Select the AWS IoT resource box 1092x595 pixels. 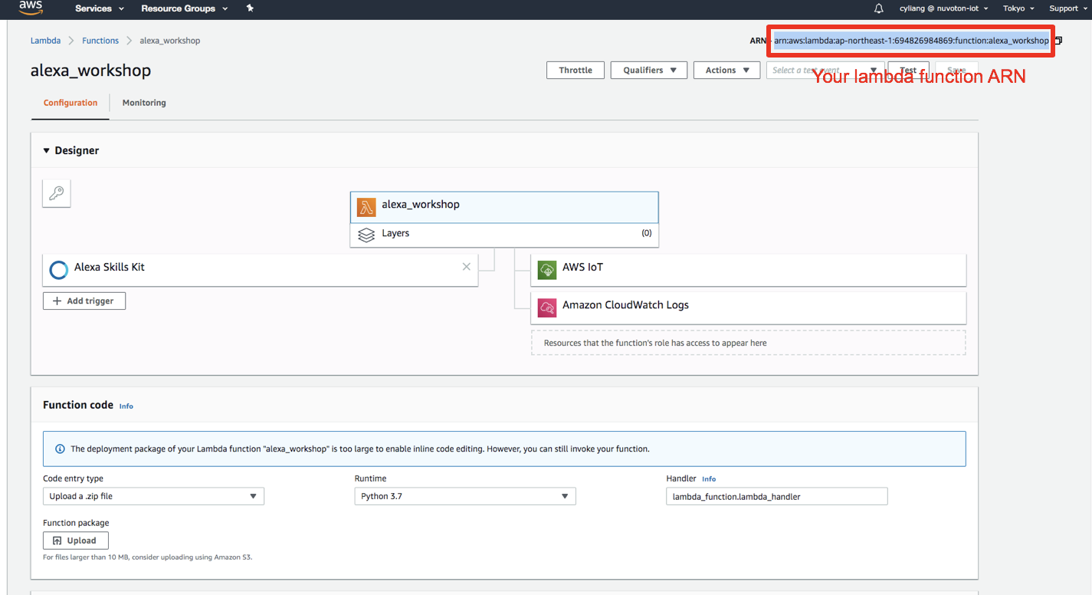(x=749, y=270)
